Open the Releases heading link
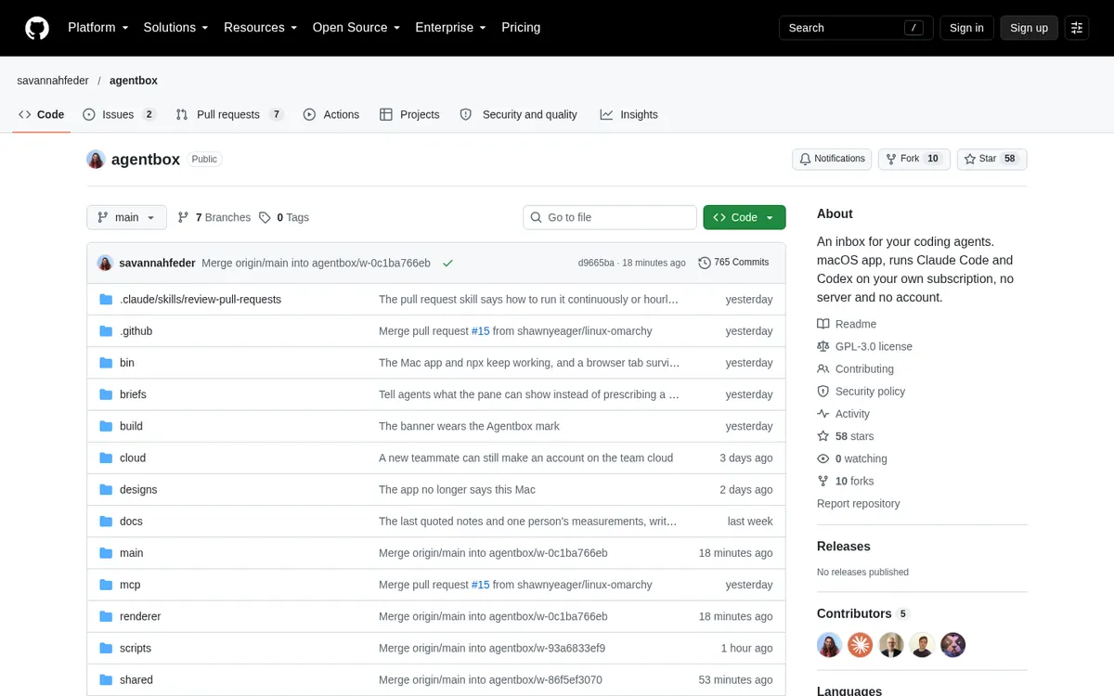Screen dimensions: 1114x696 tap(844, 547)
